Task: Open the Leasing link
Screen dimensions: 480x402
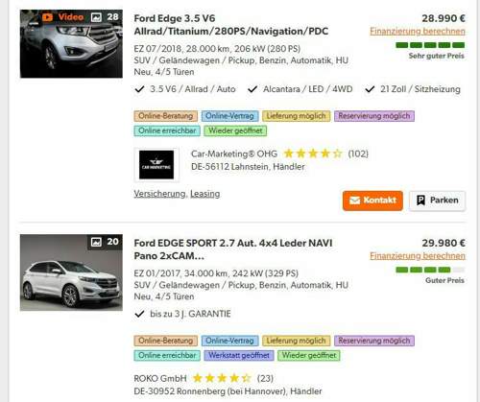Action: [205, 194]
